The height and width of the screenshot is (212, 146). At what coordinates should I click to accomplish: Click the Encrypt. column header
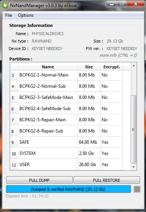tap(112, 67)
